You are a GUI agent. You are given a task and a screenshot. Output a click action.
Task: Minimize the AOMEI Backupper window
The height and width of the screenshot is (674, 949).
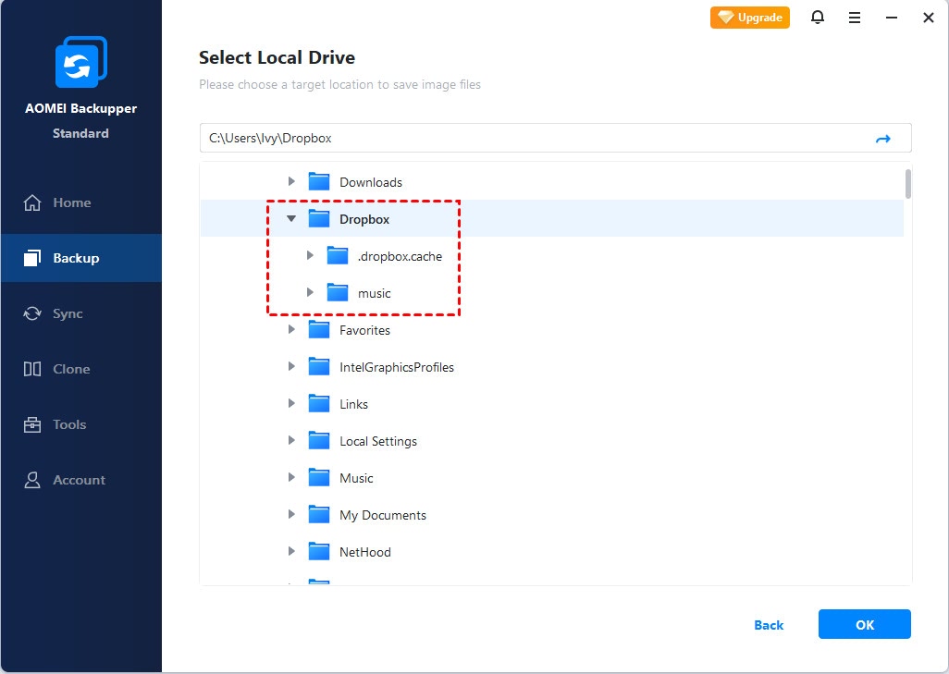tap(892, 18)
